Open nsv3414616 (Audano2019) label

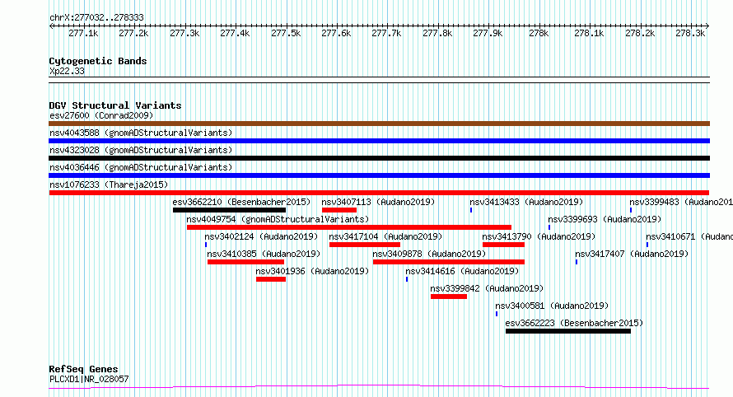pos(462,271)
